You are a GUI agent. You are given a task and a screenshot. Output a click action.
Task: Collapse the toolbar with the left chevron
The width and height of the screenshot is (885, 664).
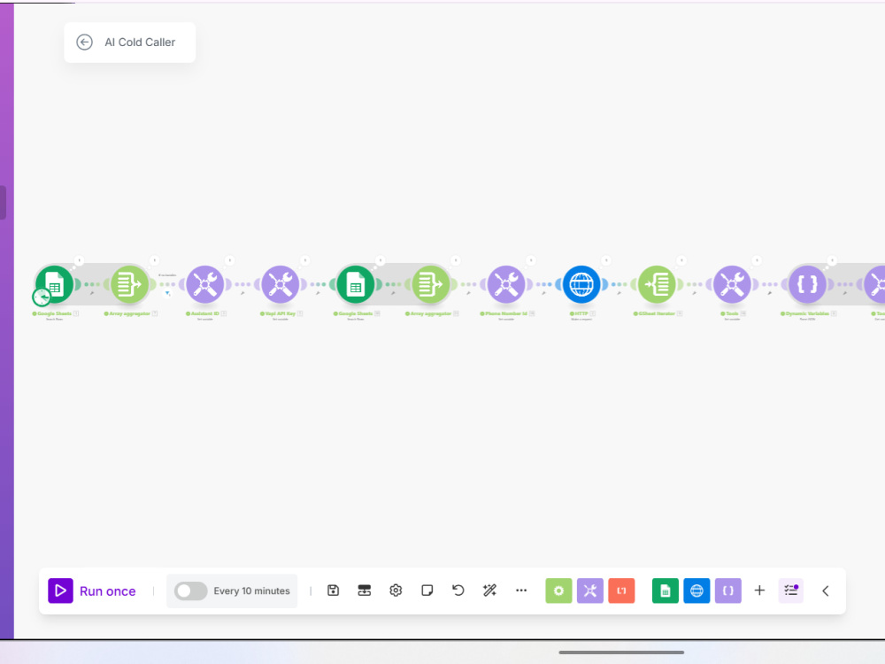[x=825, y=591]
